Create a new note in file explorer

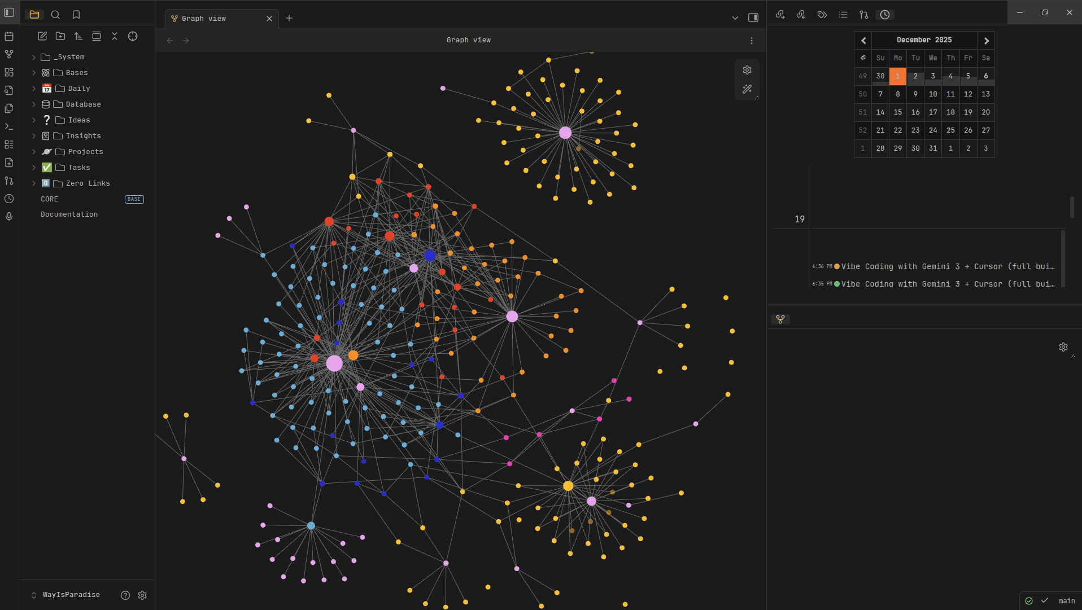[42, 36]
